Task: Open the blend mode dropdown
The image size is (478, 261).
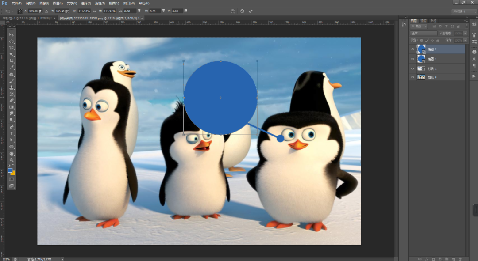Action: click(x=424, y=33)
